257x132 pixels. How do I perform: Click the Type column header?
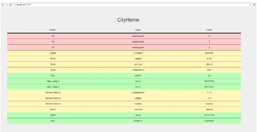click(x=138, y=30)
